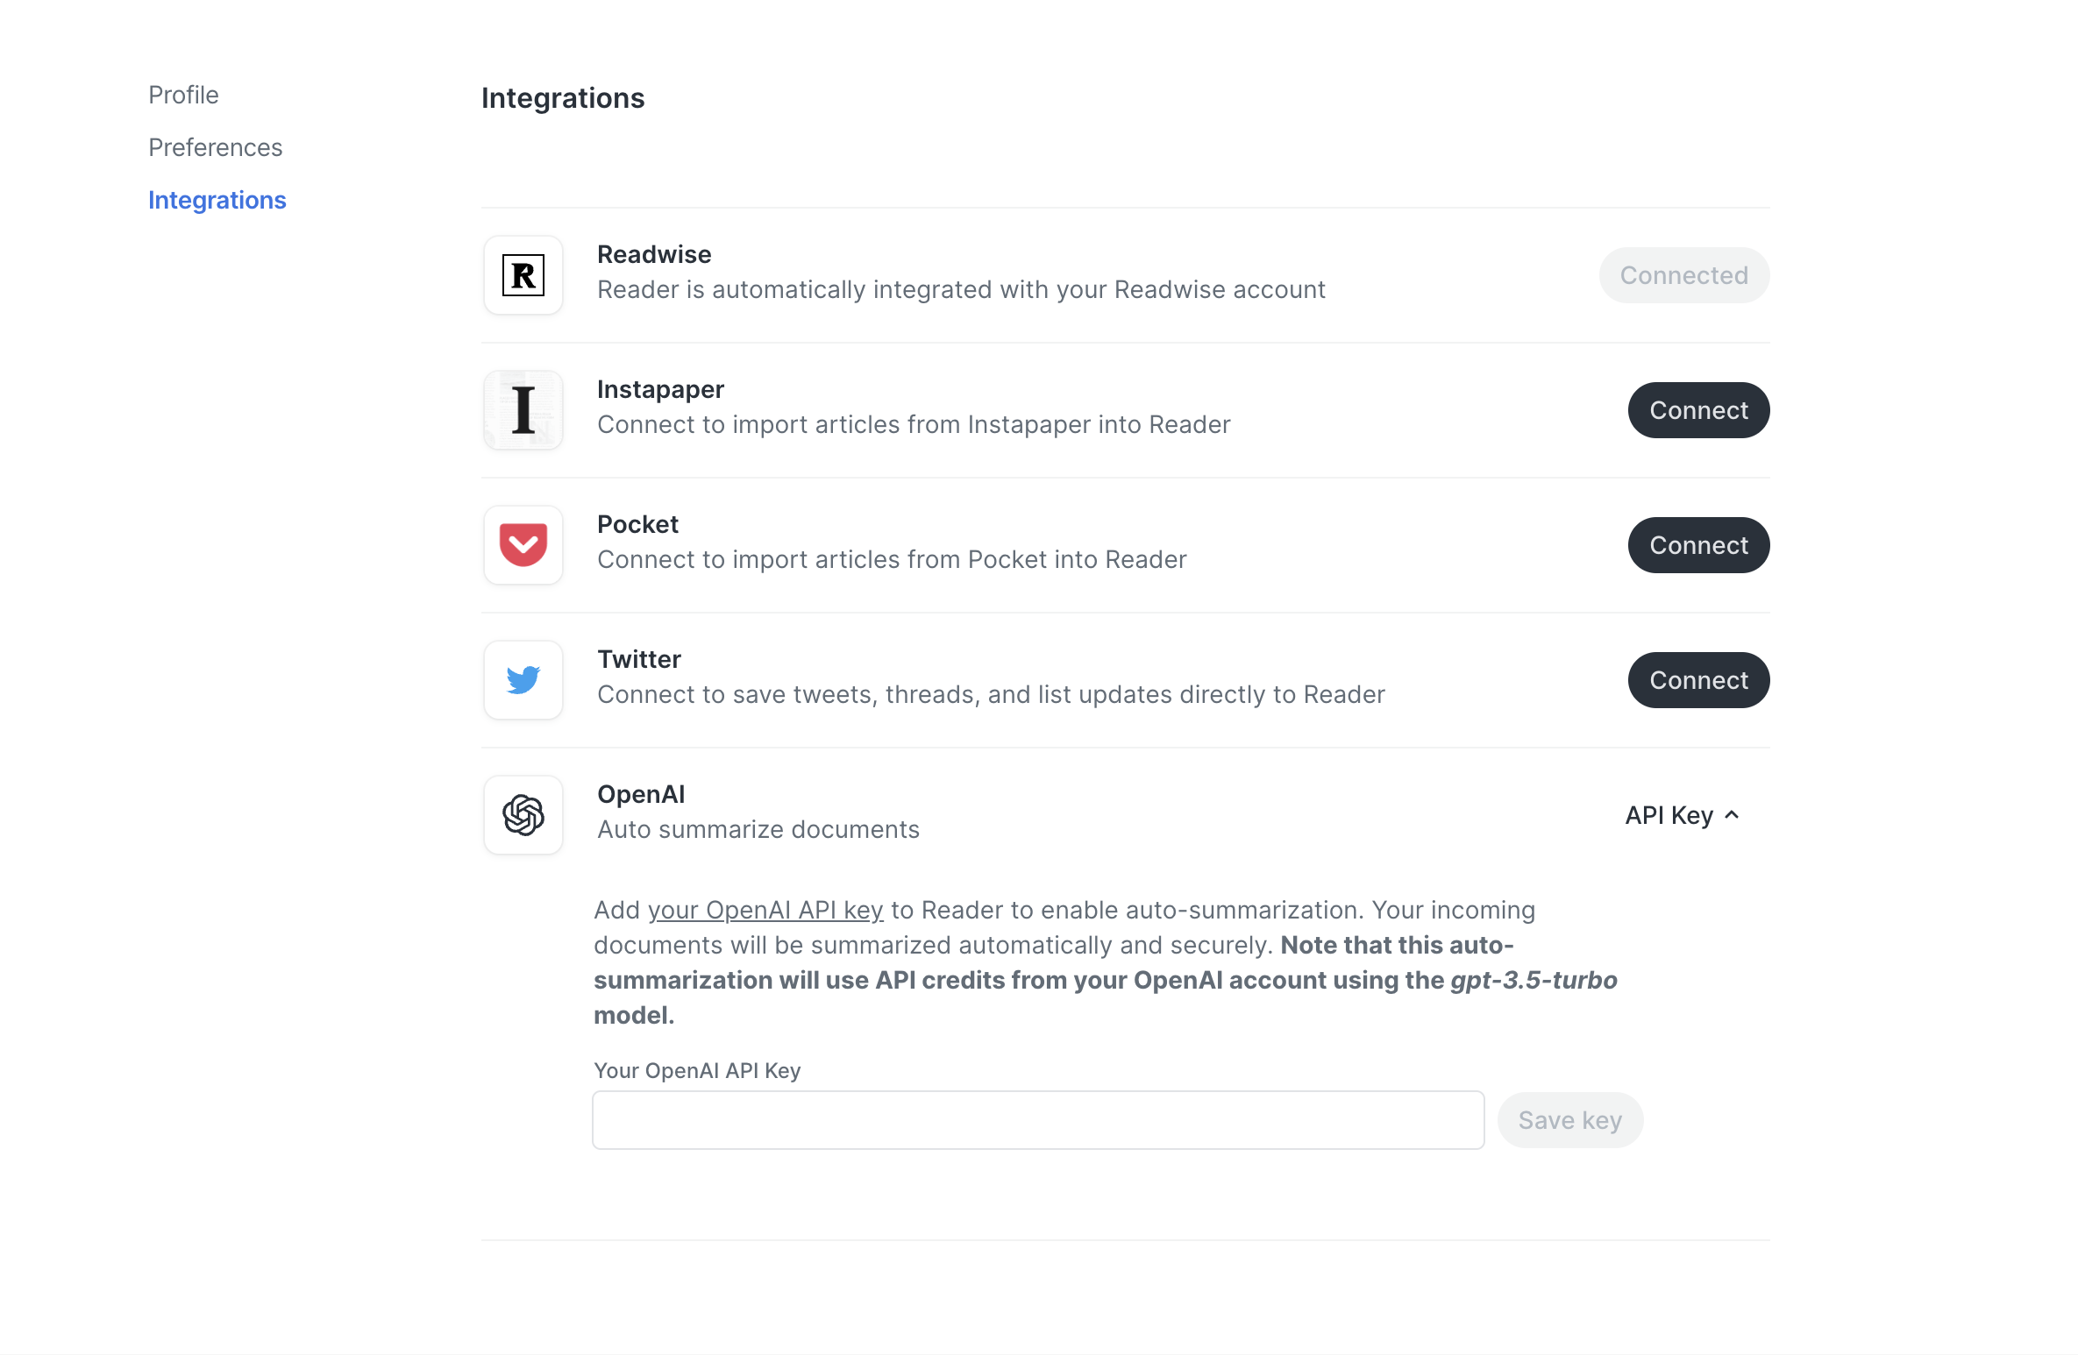Open the 'your OpenAI API key' link

[765, 910]
